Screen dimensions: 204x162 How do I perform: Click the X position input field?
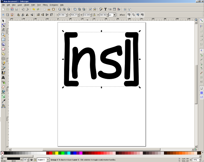coord(63,15)
